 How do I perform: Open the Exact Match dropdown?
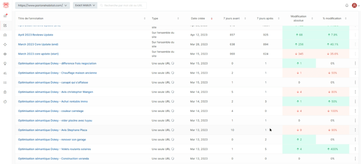click(x=85, y=5)
